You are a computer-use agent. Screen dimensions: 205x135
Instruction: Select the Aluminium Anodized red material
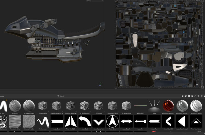pyautogui.click(x=168, y=106)
